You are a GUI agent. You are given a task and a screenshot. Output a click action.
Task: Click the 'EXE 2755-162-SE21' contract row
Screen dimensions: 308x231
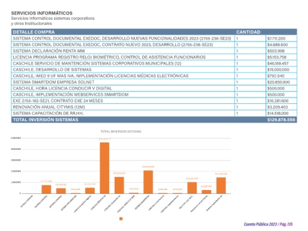(154, 101)
